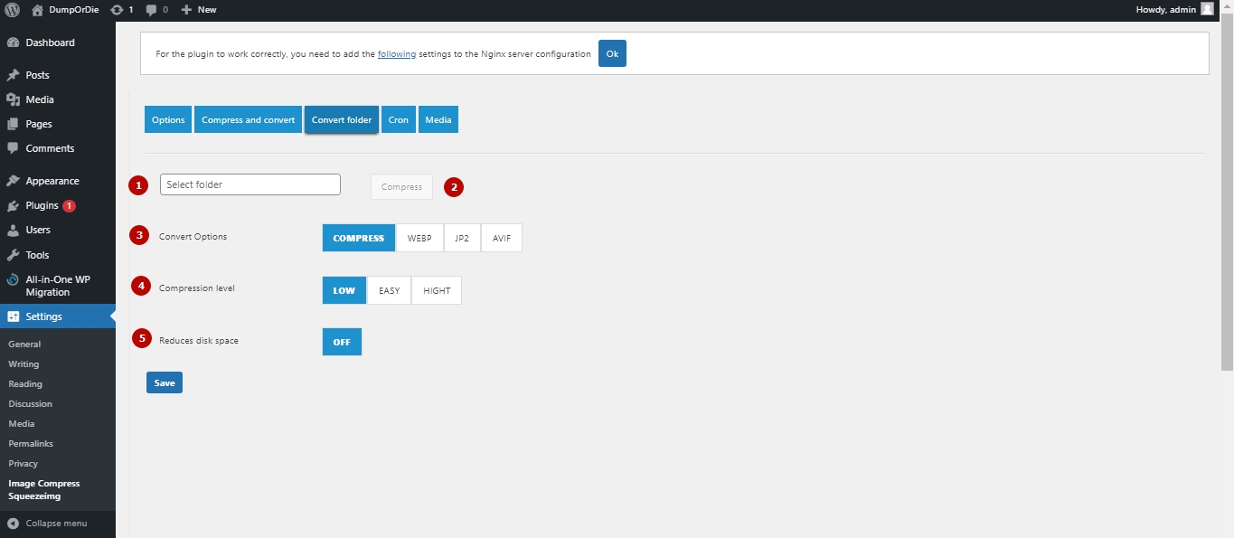Open the comments bubble in admin bar
This screenshot has width=1234, height=538.
[x=151, y=10]
